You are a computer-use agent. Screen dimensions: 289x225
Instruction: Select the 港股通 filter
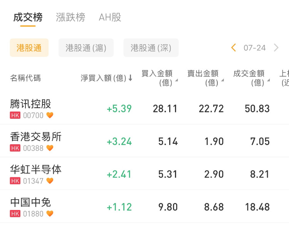coord(29,48)
